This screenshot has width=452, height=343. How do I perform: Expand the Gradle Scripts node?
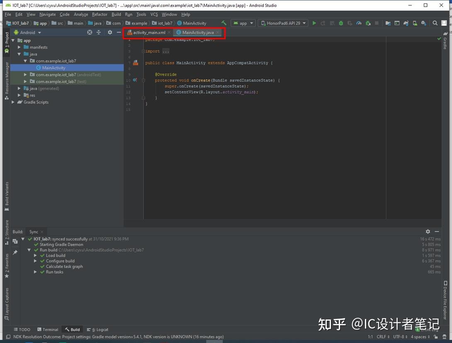13,102
